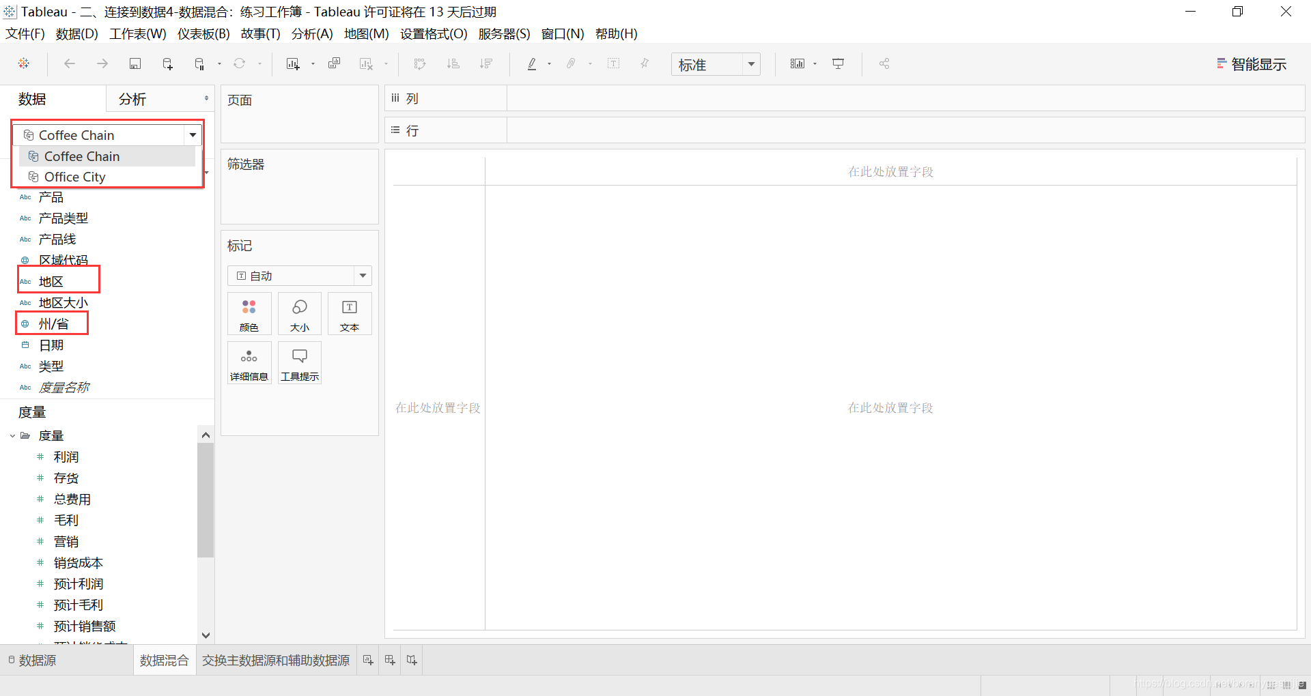Image resolution: width=1311 pixels, height=696 pixels.
Task: Pause auto data source updates icon
Action: (x=199, y=63)
